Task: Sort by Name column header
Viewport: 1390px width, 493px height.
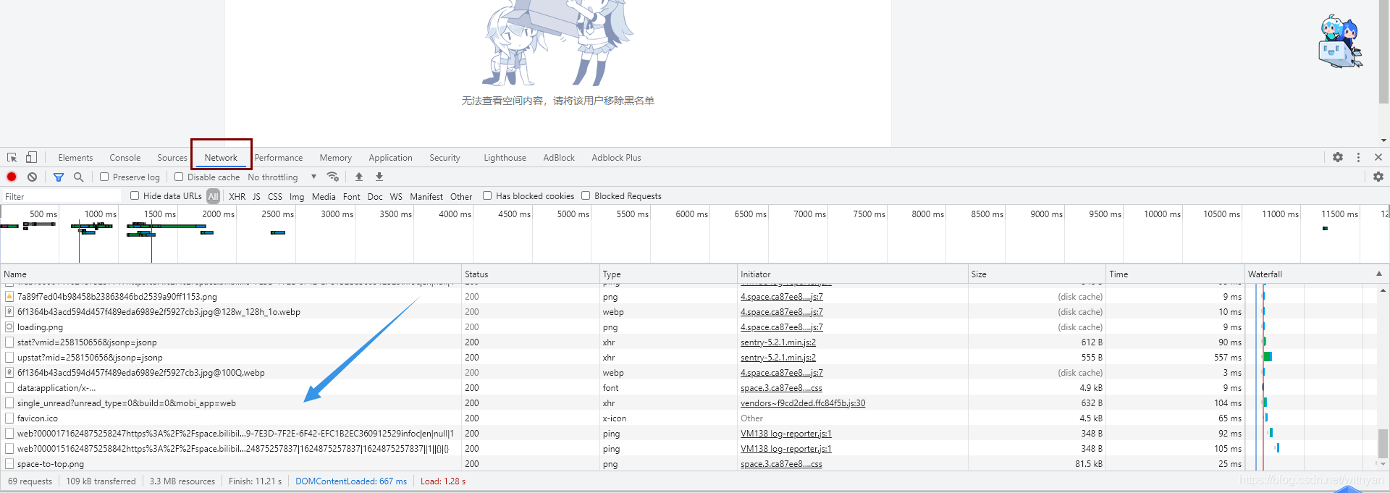Action: 231,274
